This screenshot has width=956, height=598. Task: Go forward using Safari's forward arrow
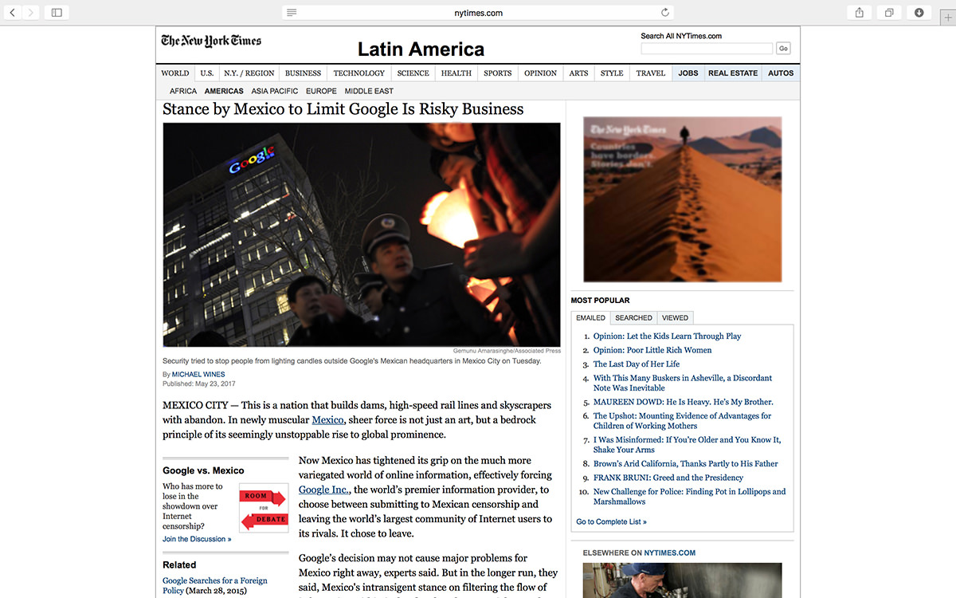(30, 13)
